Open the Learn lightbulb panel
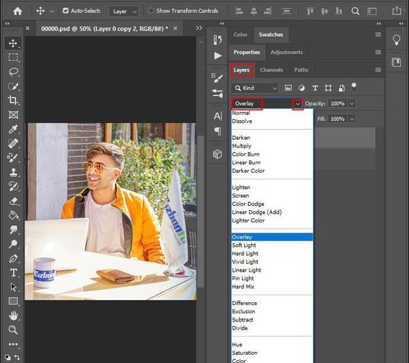409x363 pixels. tap(397, 40)
